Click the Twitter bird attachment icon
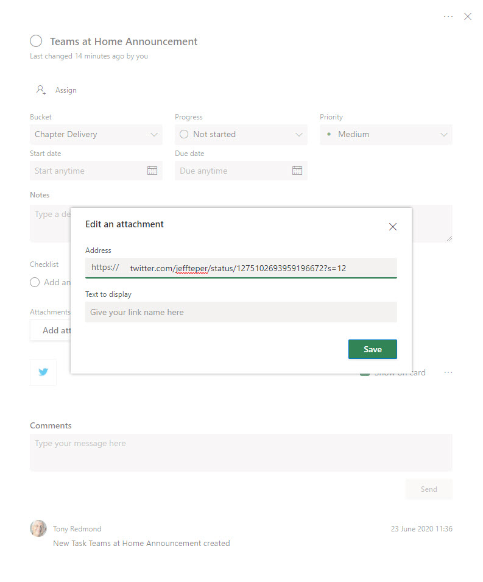Screen dimensions: 483x582 (x=43, y=372)
